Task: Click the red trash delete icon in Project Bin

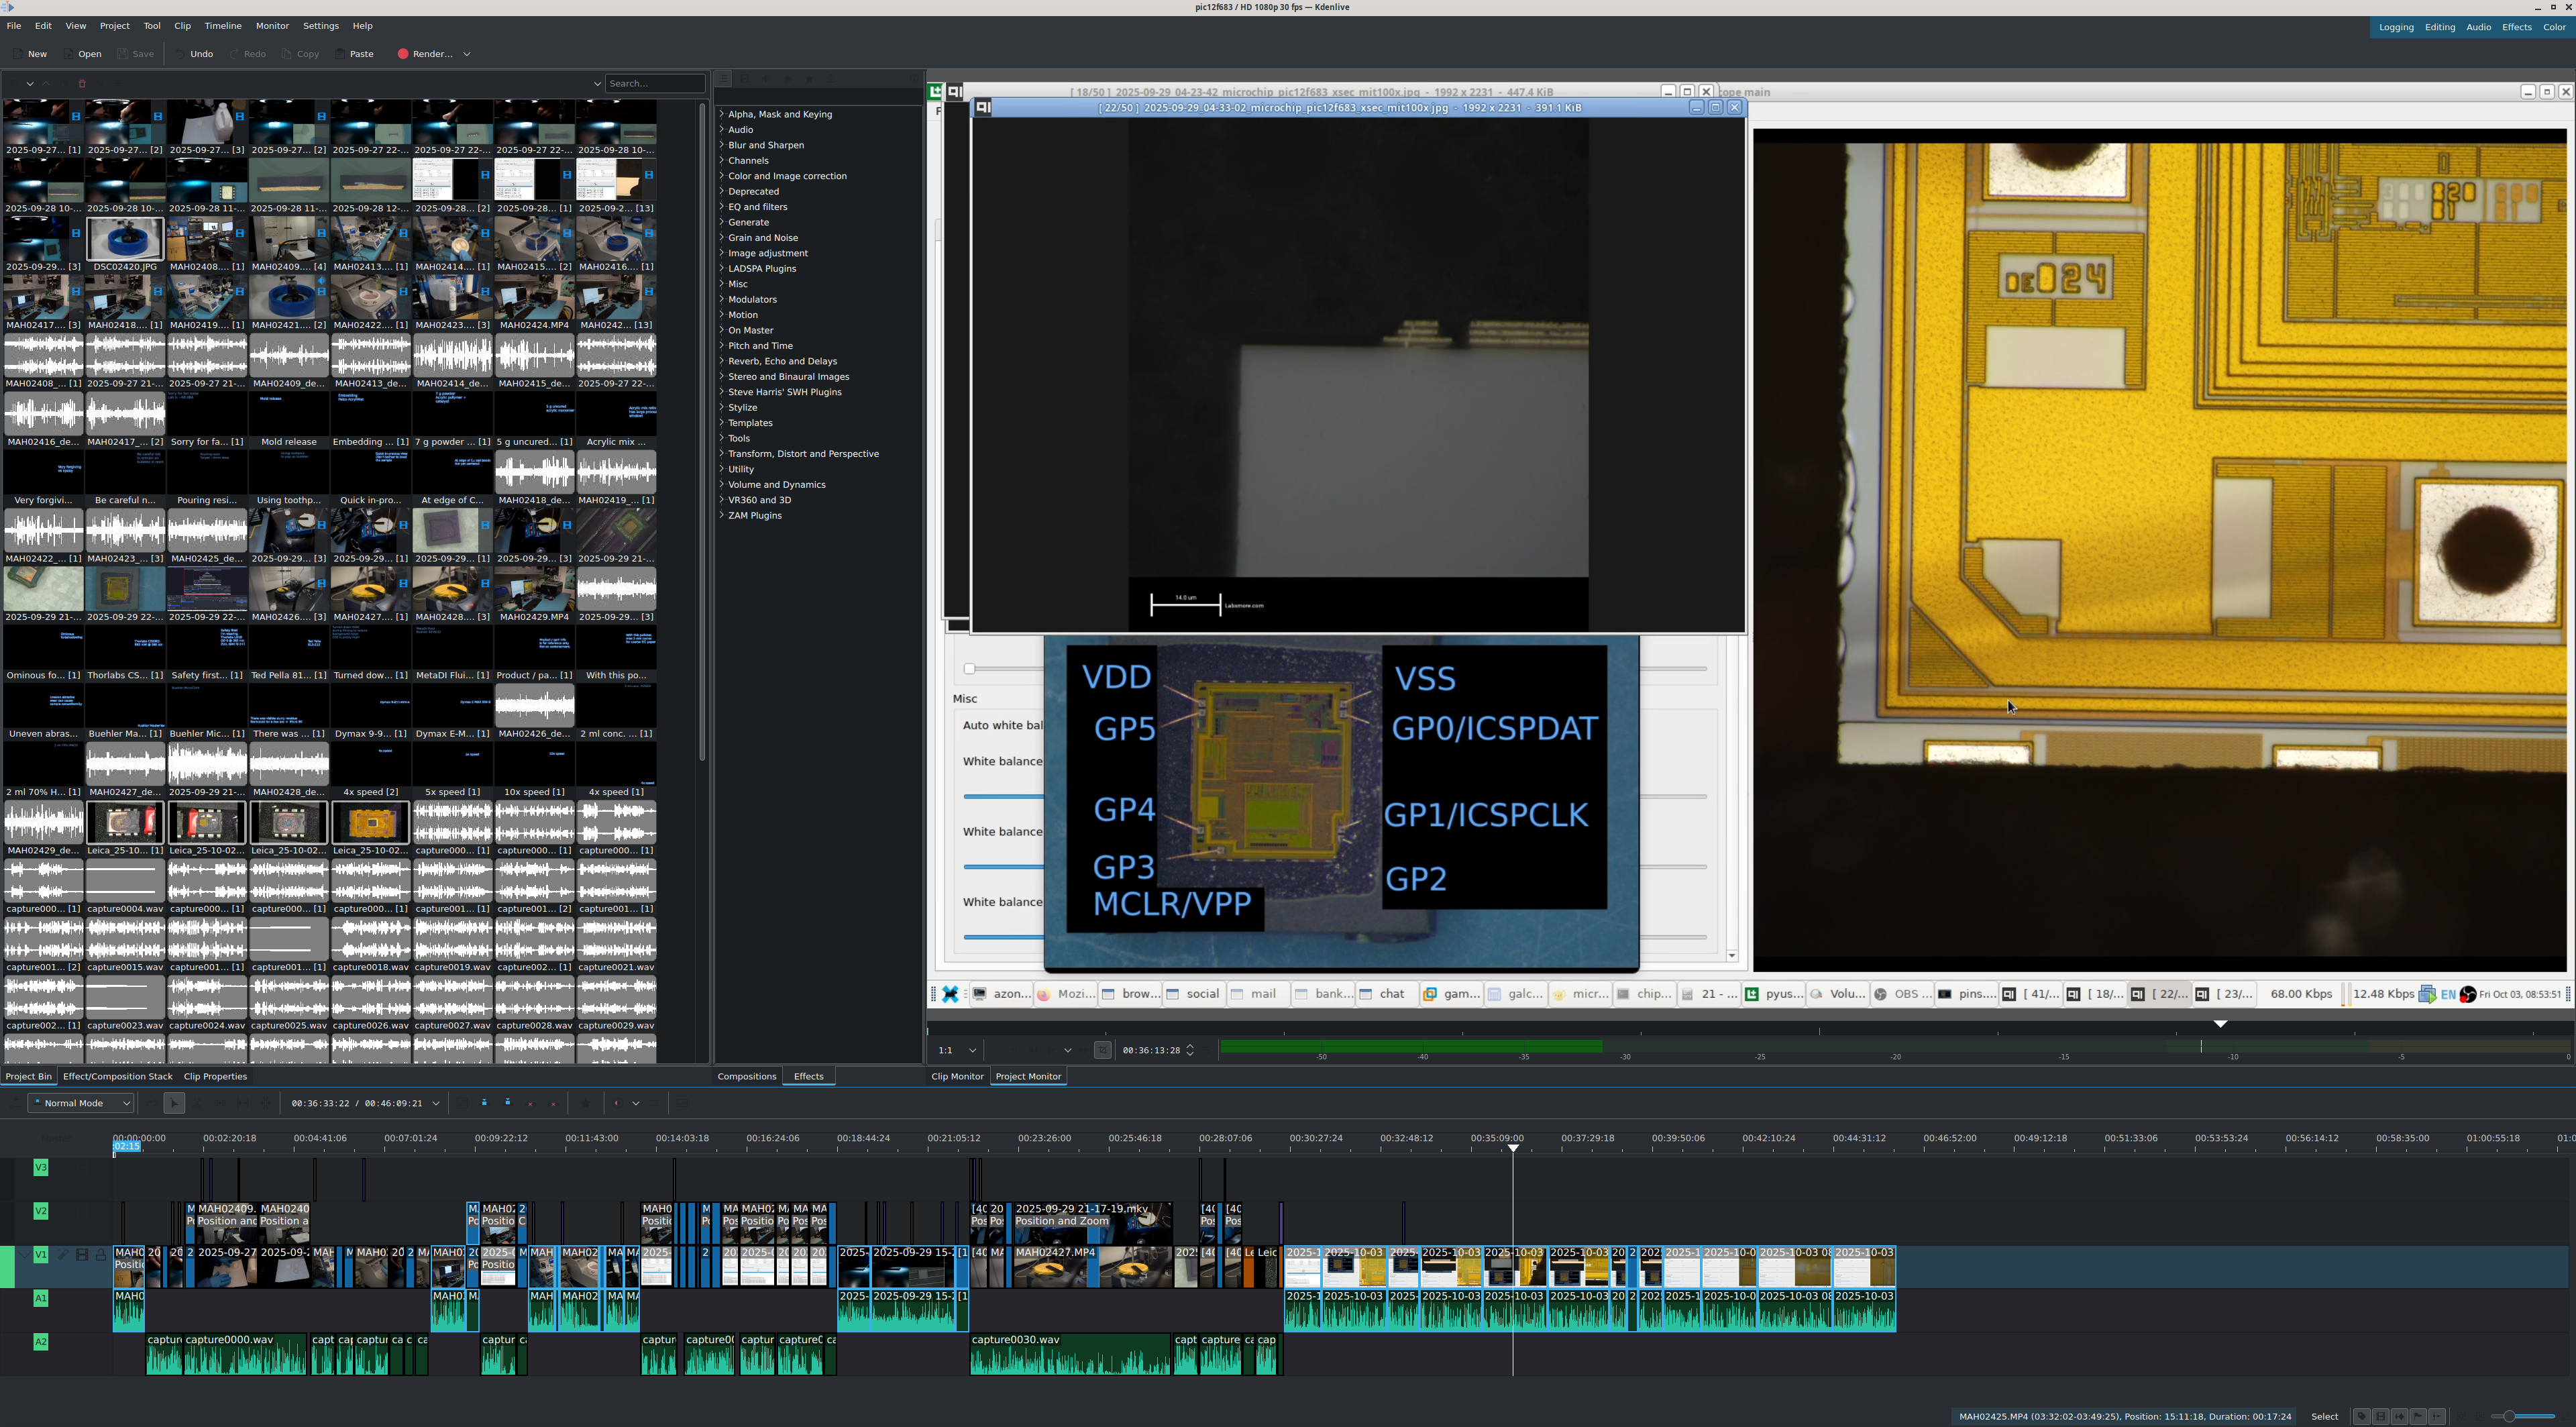Action: (x=82, y=84)
